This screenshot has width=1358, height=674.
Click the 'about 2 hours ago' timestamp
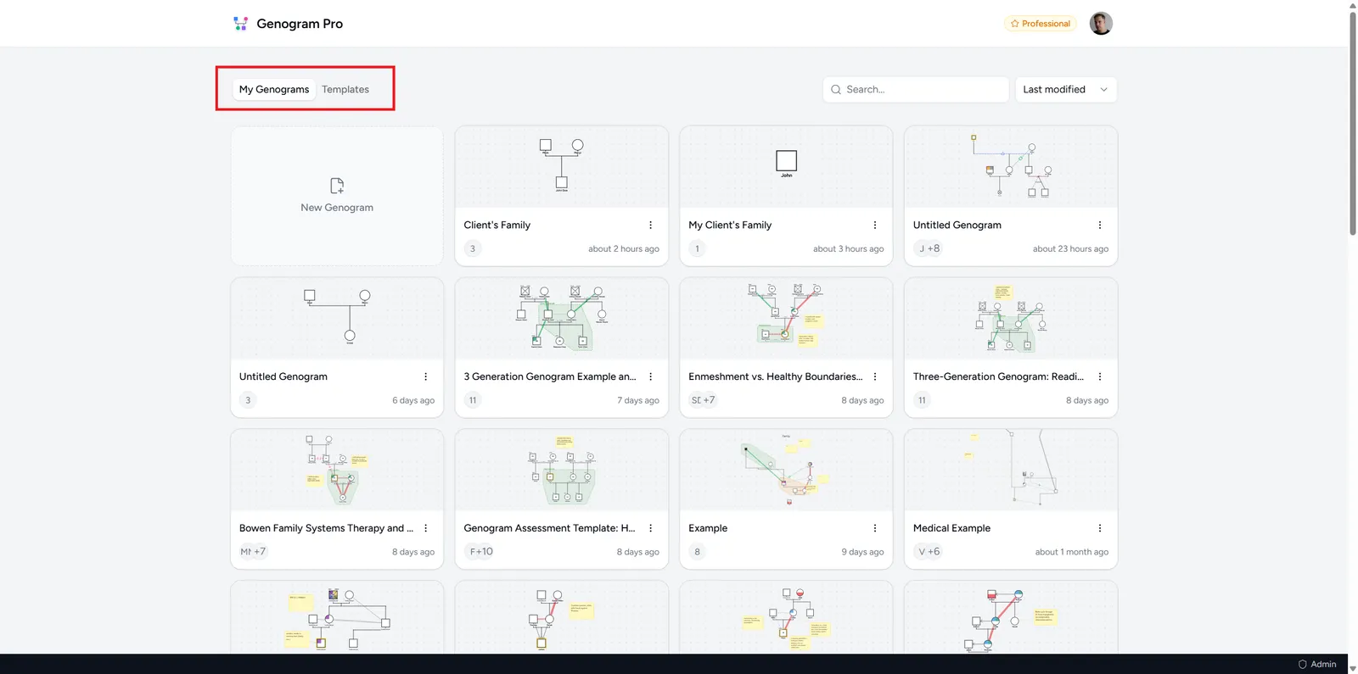pyautogui.click(x=624, y=249)
